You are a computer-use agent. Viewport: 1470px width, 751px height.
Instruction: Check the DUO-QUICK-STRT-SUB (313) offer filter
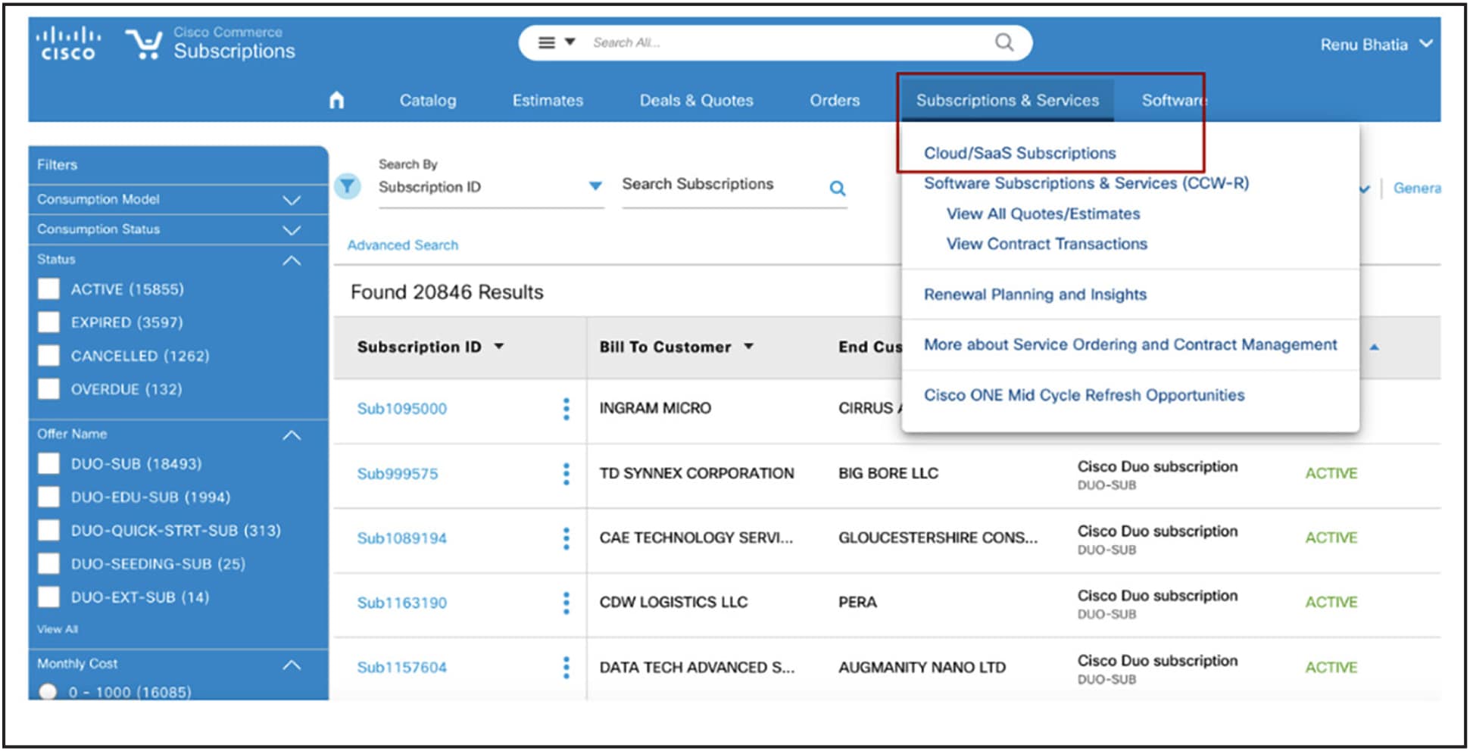click(x=49, y=530)
